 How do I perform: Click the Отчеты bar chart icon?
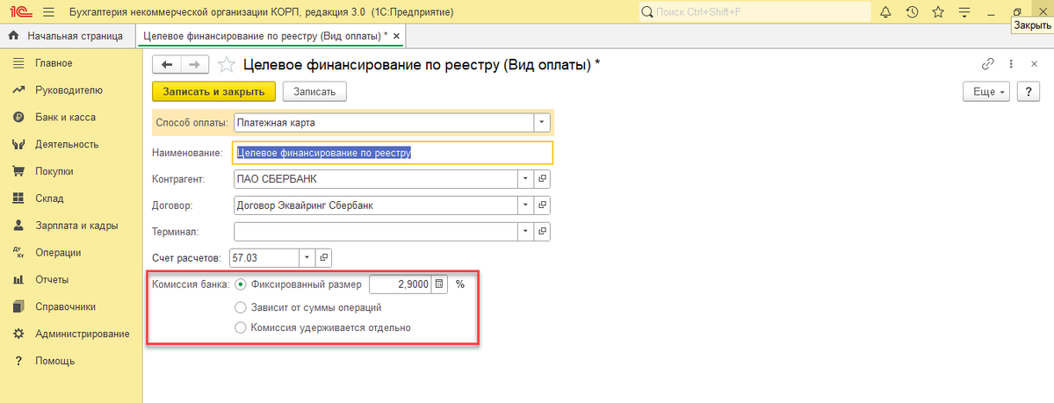point(18,280)
